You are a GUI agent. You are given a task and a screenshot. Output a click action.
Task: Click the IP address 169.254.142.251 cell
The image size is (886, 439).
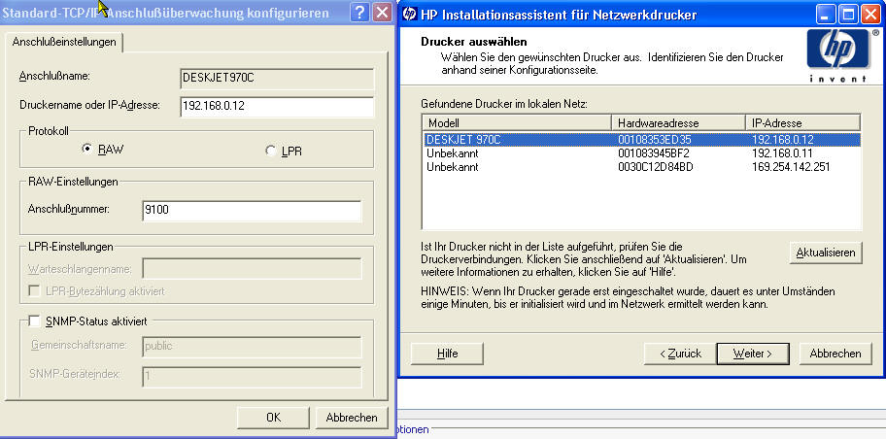click(791, 167)
